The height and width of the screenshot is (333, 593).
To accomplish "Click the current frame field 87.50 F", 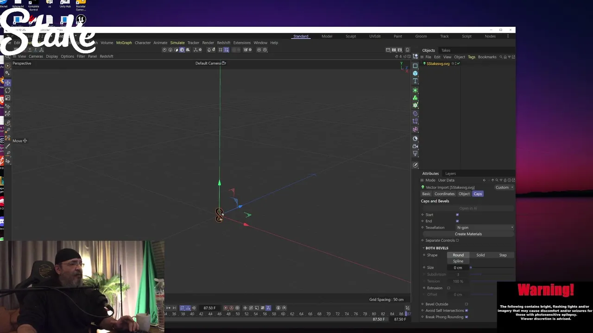I will [209, 308].
